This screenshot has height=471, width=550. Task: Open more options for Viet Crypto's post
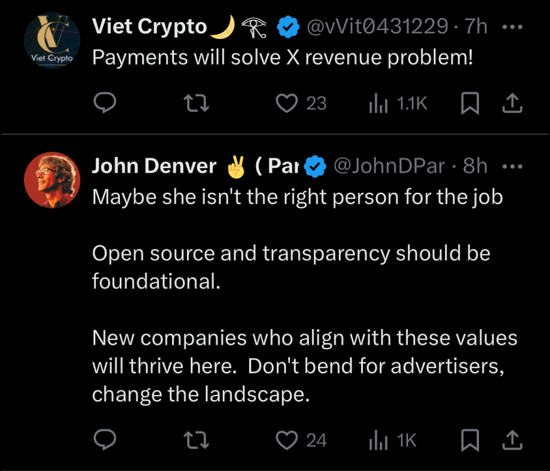513,28
